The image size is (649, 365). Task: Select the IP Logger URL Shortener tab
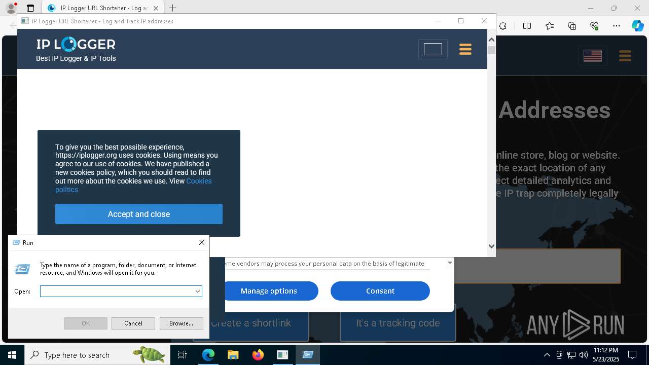click(103, 8)
